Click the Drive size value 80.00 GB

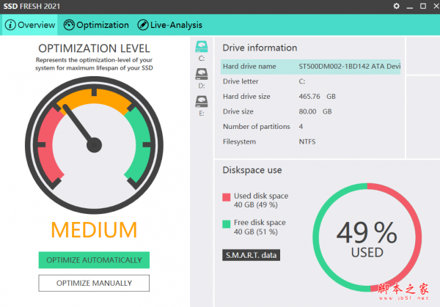pyautogui.click(x=315, y=111)
